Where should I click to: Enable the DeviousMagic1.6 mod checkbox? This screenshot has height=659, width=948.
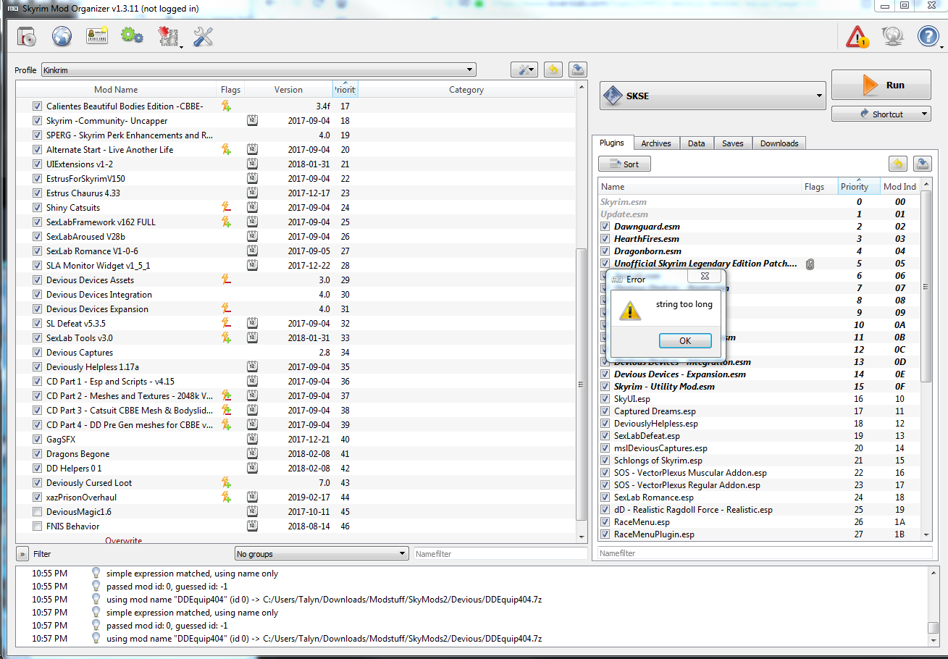37,512
